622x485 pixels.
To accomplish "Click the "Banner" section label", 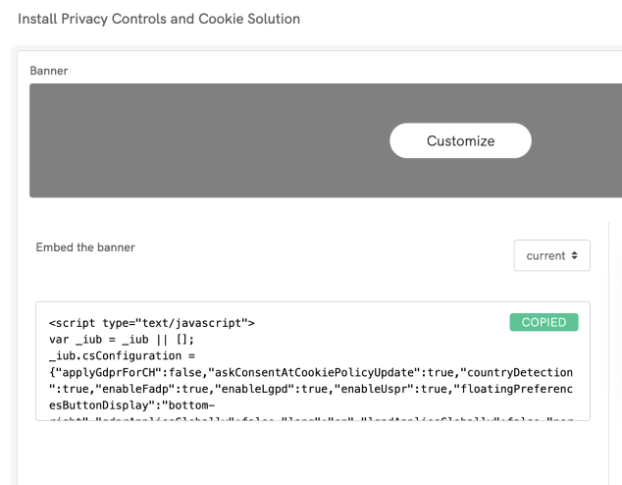I will click(x=49, y=72).
